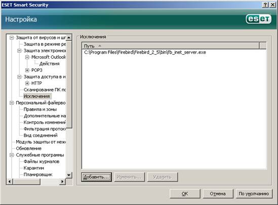278x205 pixels.
Task: Open the Карантин settings item
Action: pos(34,168)
